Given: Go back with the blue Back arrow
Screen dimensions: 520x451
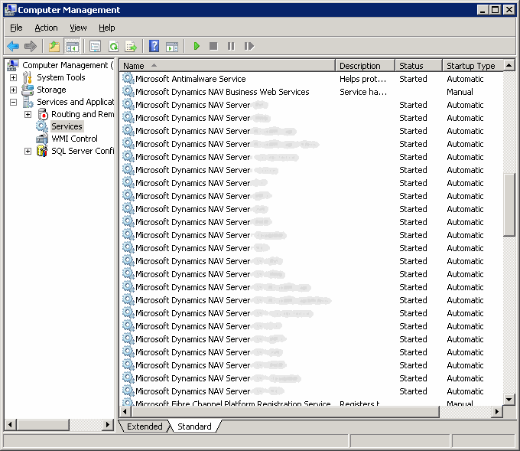Looking at the screenshot, I should (13, 46).
